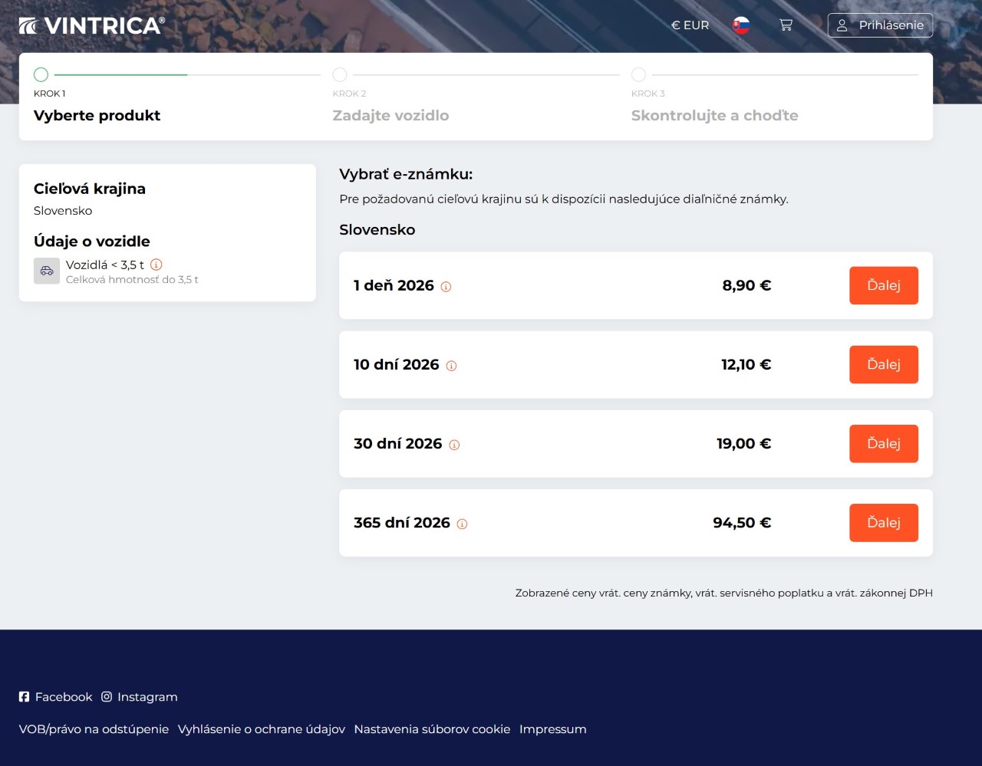982x766 pixels.
Task: Select the Krok 1 step circle
Action: [41, 74]
